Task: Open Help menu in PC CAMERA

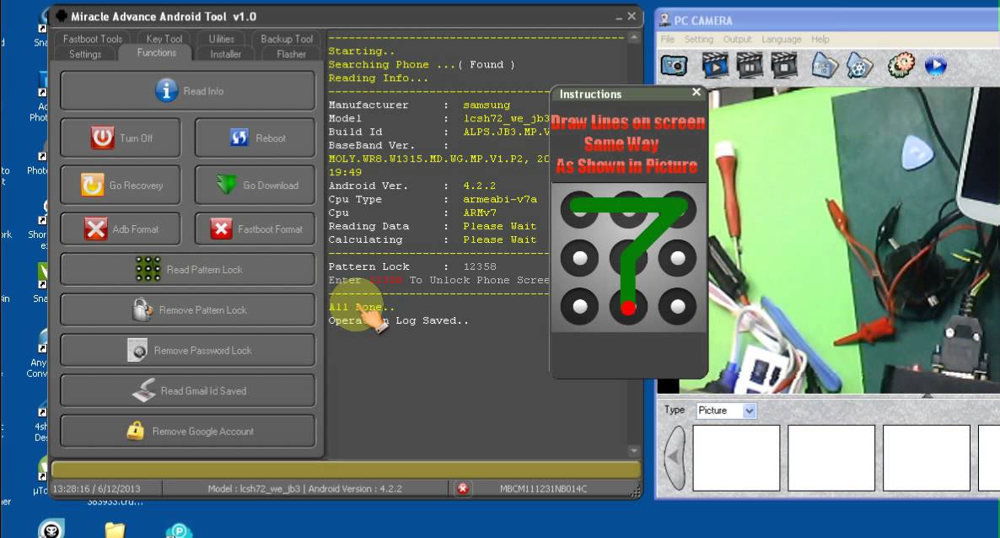Action: coord(820,40)
